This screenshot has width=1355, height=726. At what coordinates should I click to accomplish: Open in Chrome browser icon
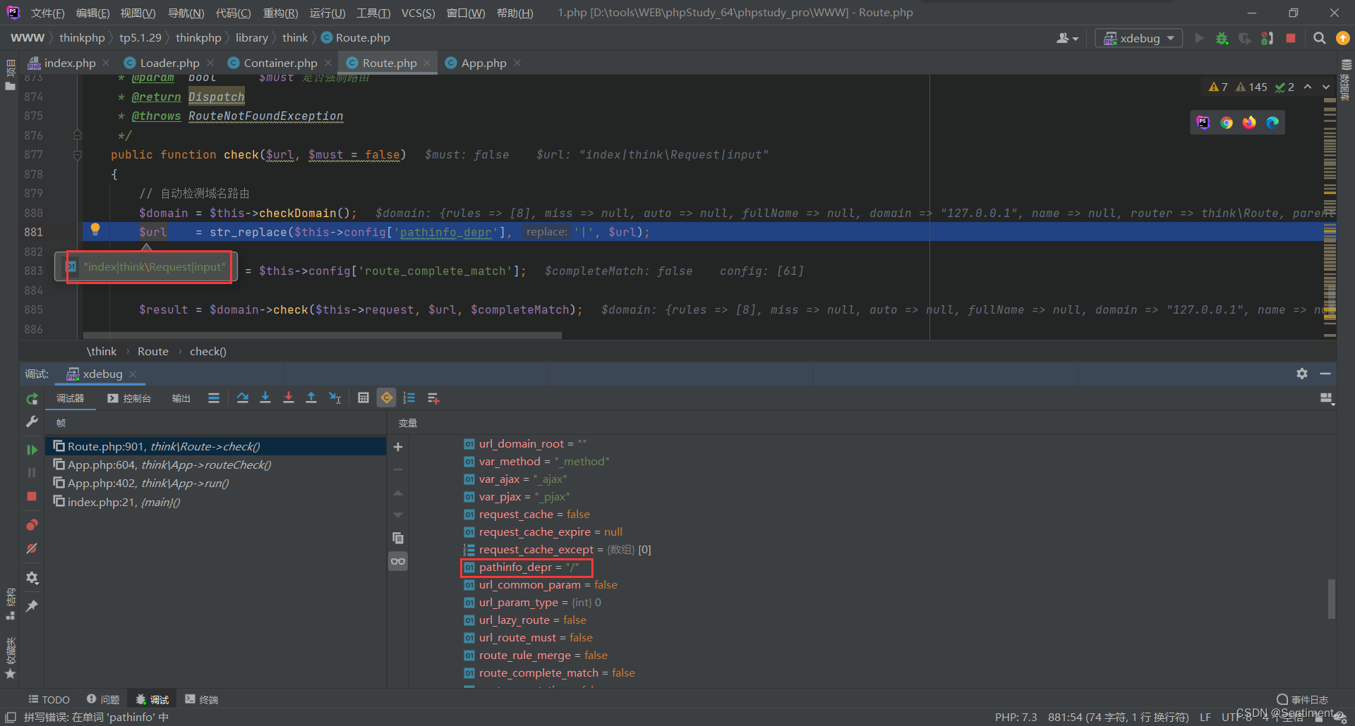tap(1227, 123)
